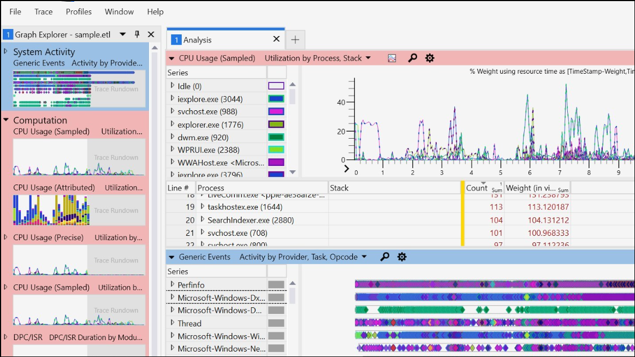Image resolution: width=635 pixels, height=357 pixels.
Task: Expand the taskhostex.exe (1644) row
Action: pos(203,207)
